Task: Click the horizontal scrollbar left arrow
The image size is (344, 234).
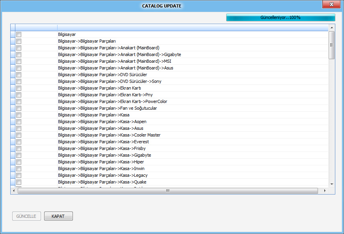Action: tap(14, 191)
